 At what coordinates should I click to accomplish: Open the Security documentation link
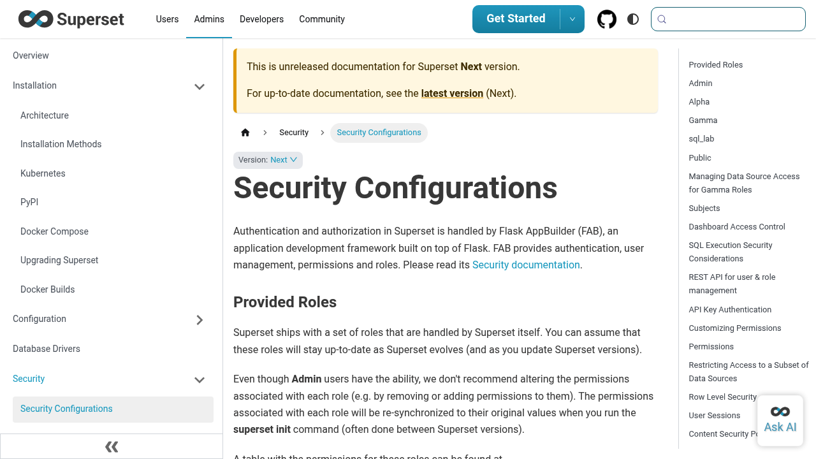(x=526, y=265)
